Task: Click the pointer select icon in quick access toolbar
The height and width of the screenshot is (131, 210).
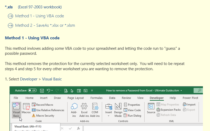Action: [72, 91]
